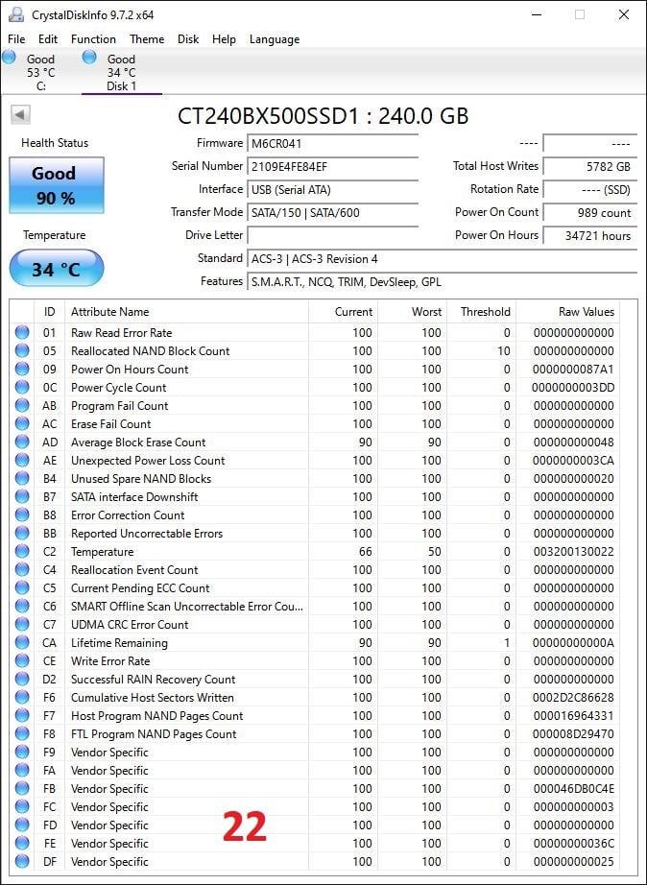Open the Language menu
This screenshot has width=647, height=885.
point(275,39)
